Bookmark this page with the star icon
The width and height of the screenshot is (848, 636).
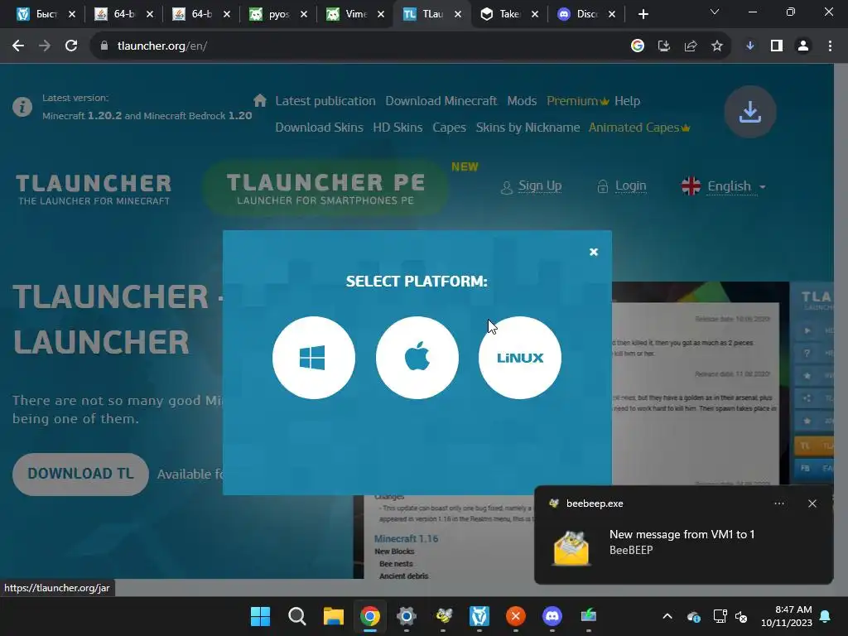click(716, 46)
